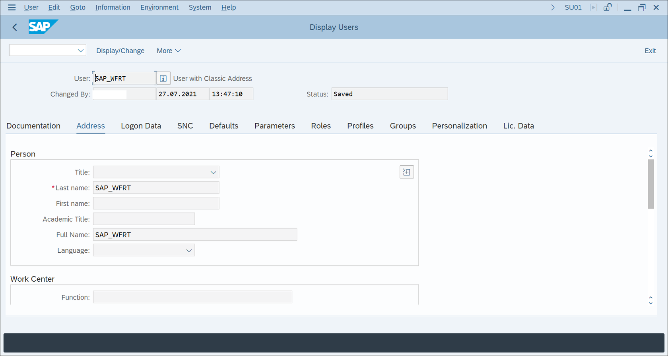Open the Help menu
Viewport: 668px width, 356px height.
[x=229, y=8]
